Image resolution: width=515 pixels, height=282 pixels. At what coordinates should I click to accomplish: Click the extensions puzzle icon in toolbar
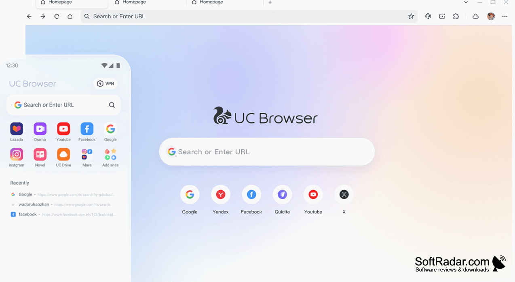[456, 16]
